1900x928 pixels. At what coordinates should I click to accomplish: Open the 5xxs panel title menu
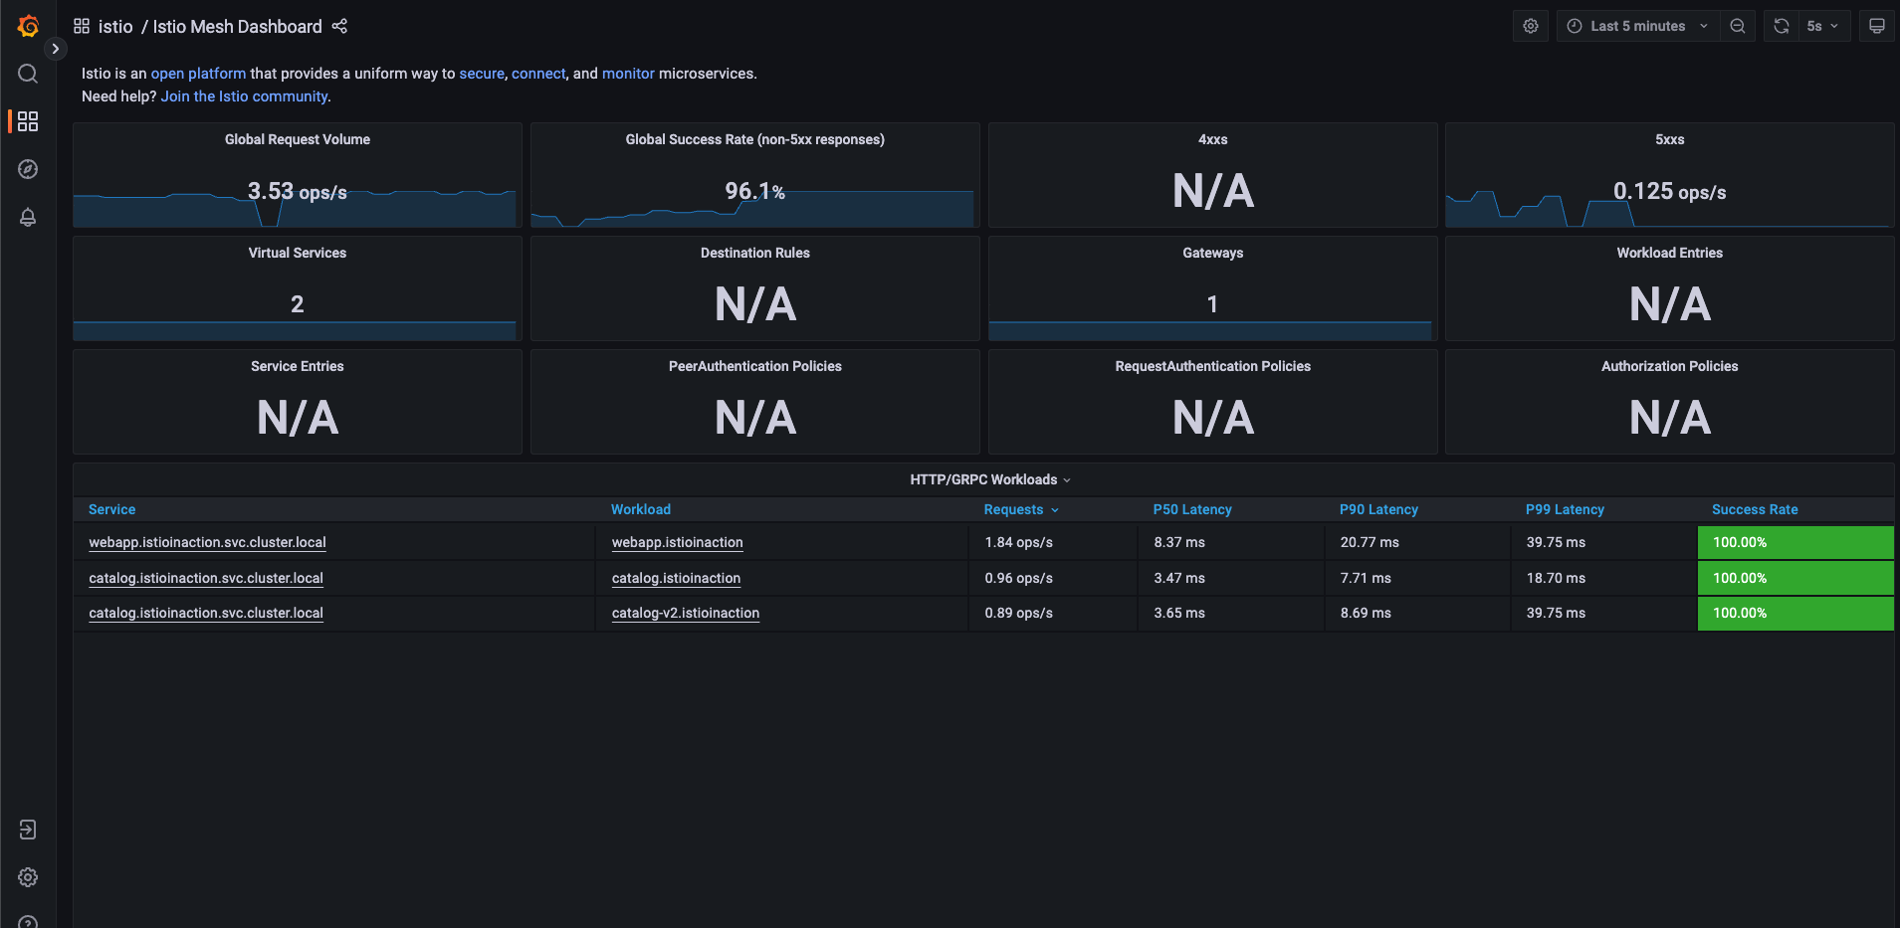(1669, 139)
